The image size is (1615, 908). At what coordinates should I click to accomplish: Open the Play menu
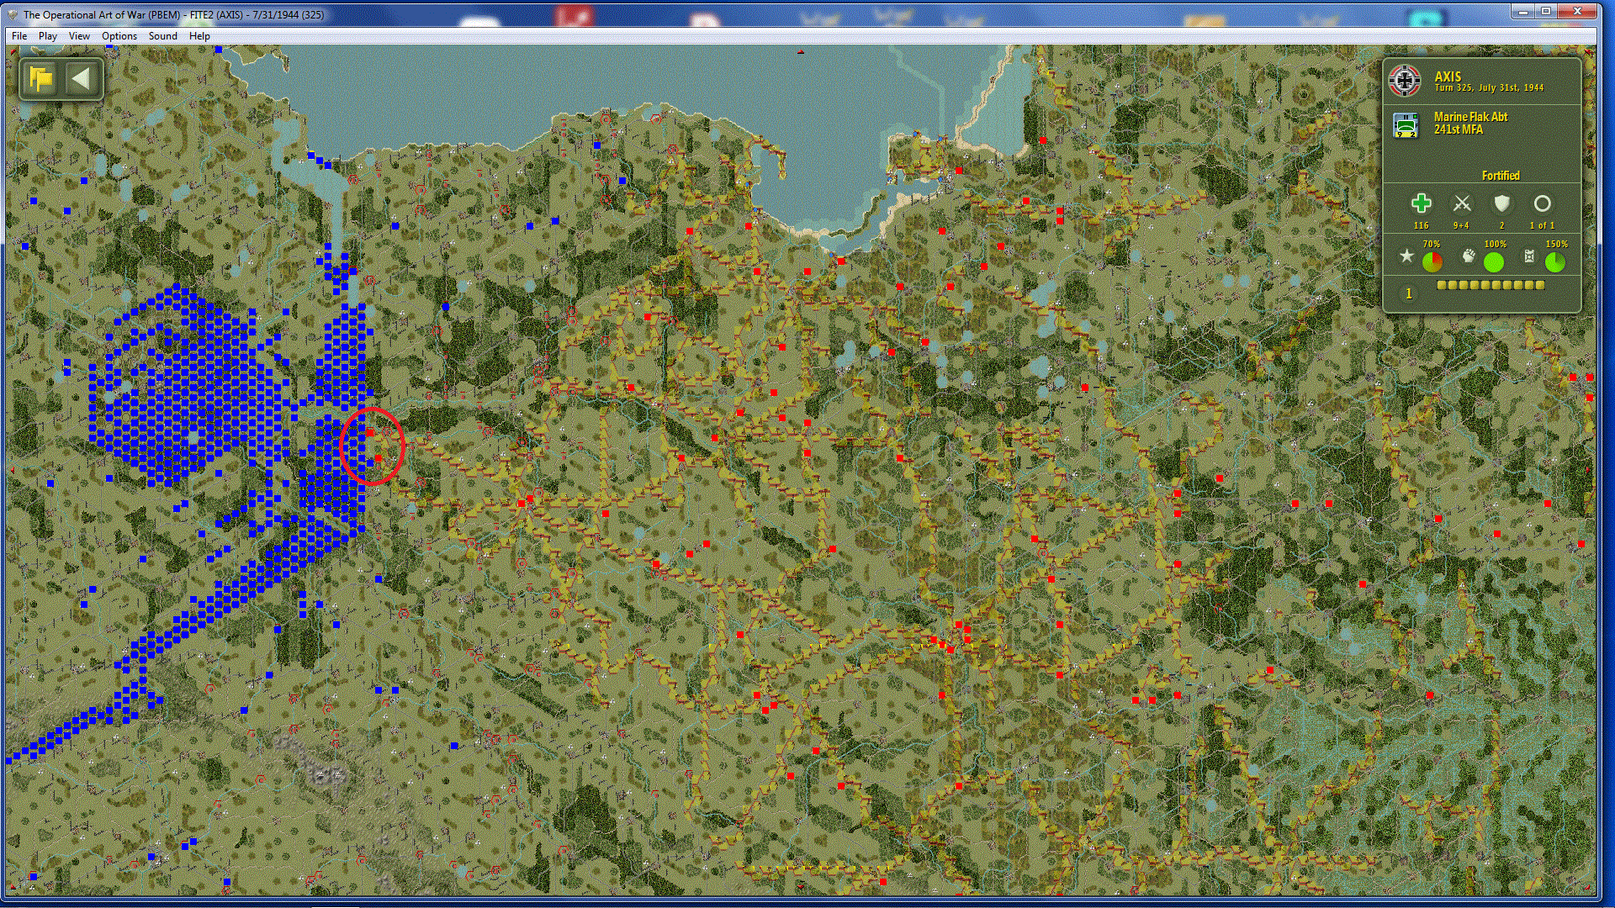pos(48,36)
